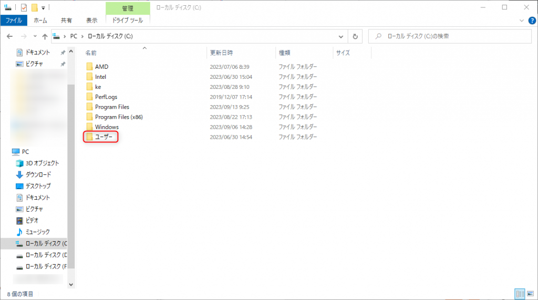Select ダウンロード in the navigation pane
The image size is (538, 300).
pos(38,174)
